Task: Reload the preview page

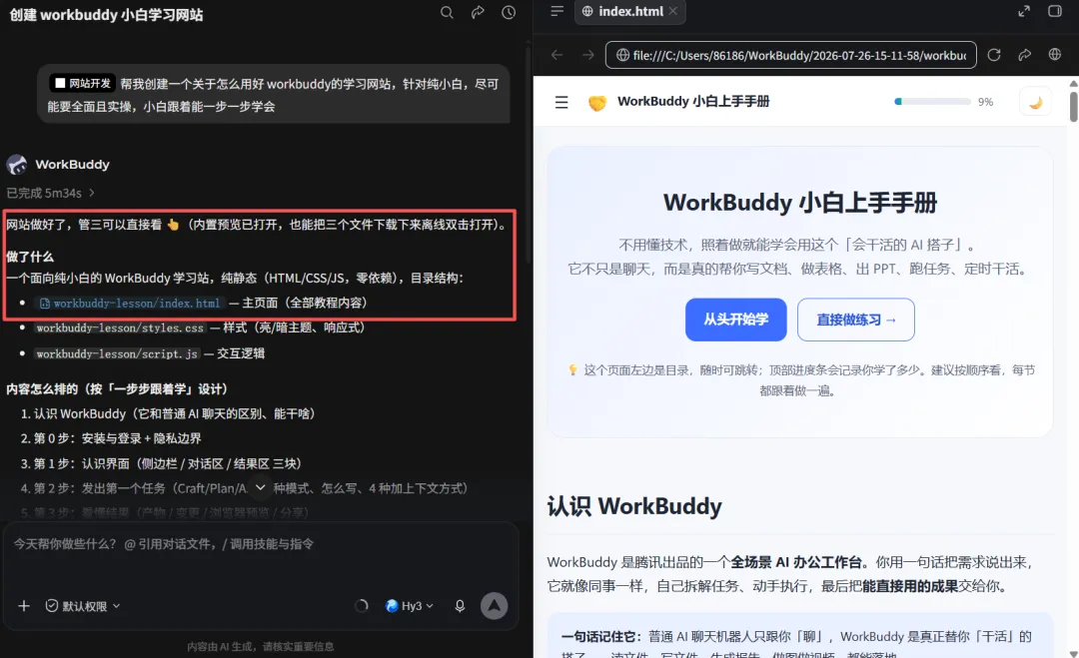Action: point(994,55)
